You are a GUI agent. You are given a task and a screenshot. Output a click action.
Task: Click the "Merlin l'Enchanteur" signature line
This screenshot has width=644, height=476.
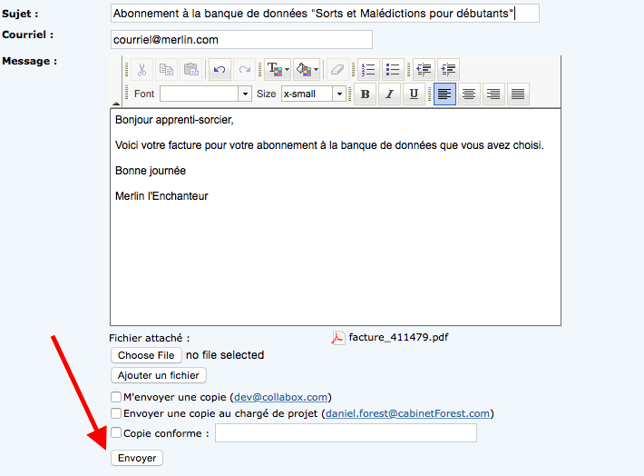(161, 196)
